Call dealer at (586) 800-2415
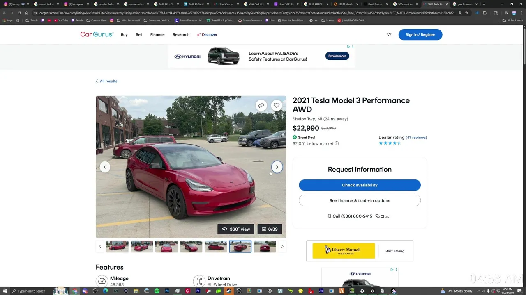Screen dimensions: 526x295 350,216
